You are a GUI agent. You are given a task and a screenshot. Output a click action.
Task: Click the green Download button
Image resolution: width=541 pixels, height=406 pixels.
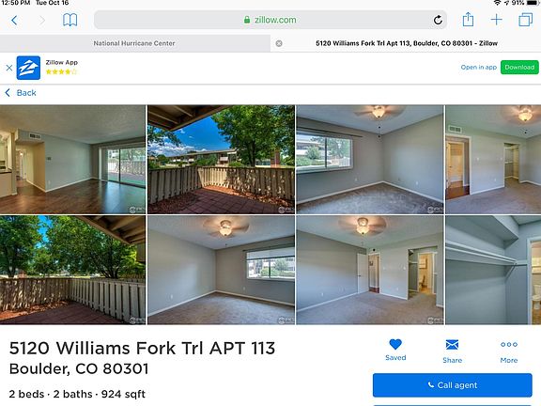point(519,68)
